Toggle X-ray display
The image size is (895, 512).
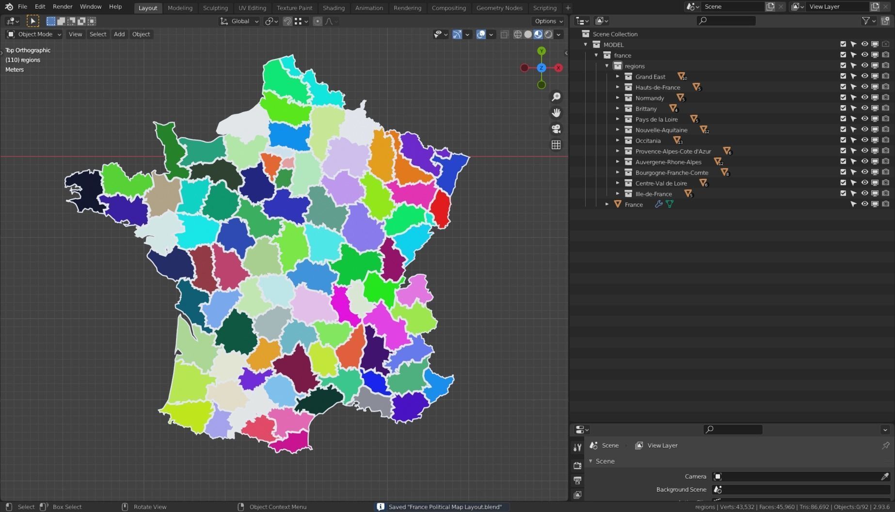504,34
